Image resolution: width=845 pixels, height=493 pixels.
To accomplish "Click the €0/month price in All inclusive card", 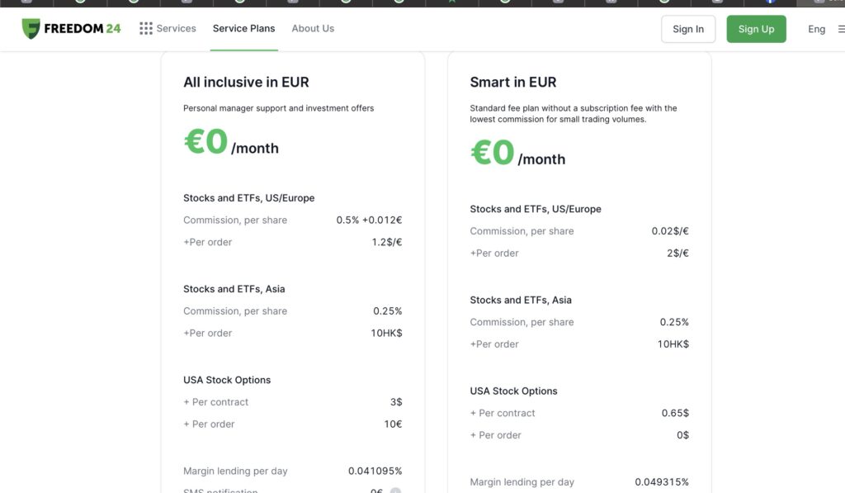I will 231,142.
